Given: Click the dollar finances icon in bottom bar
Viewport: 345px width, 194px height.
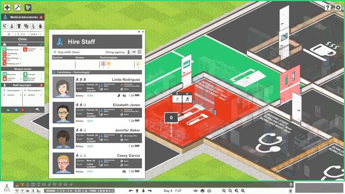Looking at the screenshot, I should (33, 191).
